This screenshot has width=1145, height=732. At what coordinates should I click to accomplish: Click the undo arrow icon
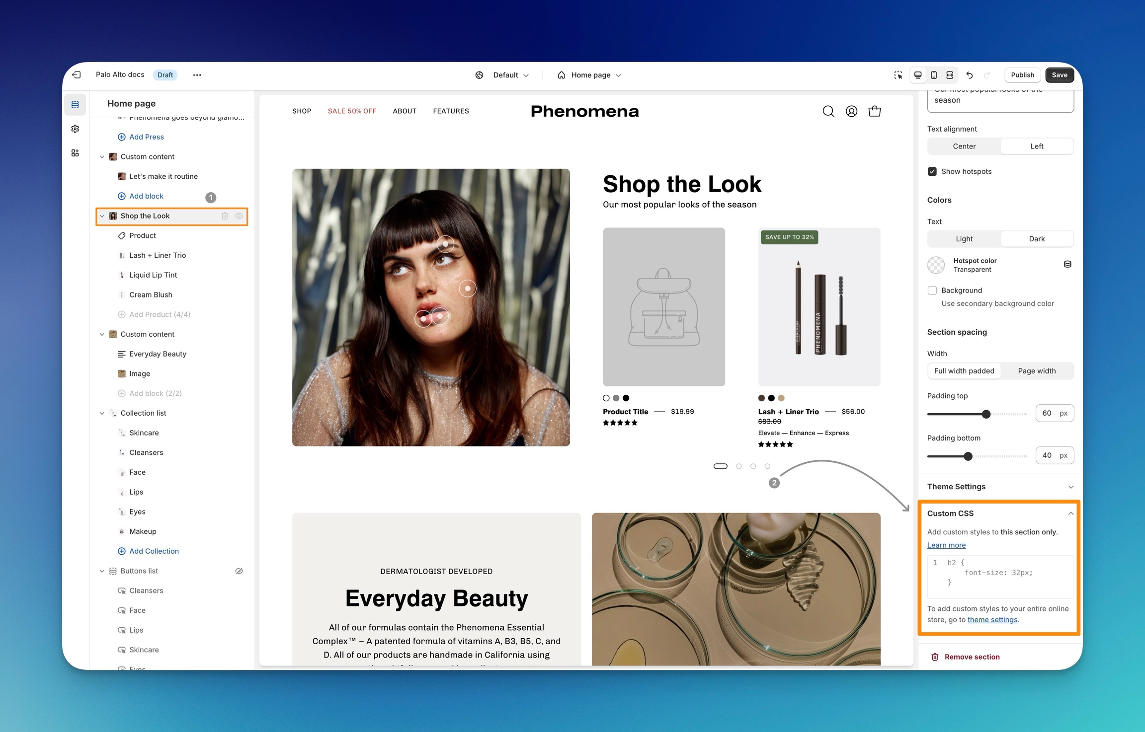click(969, 75)
